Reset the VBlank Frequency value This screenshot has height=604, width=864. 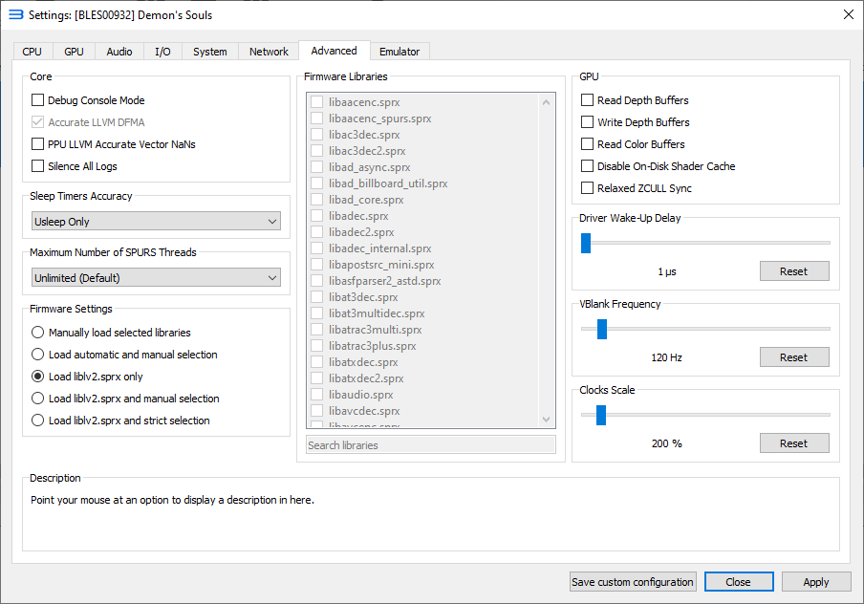[x=793, y=357]
